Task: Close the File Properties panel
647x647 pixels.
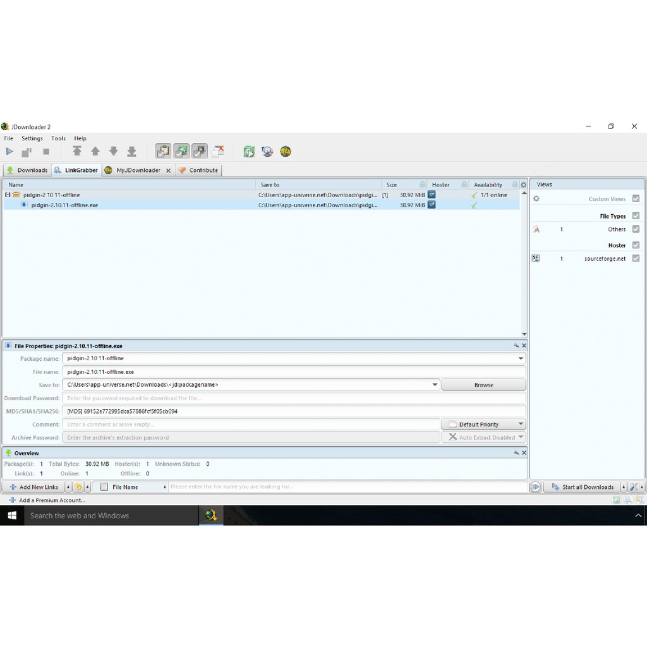Action: (x=524, y=346)
